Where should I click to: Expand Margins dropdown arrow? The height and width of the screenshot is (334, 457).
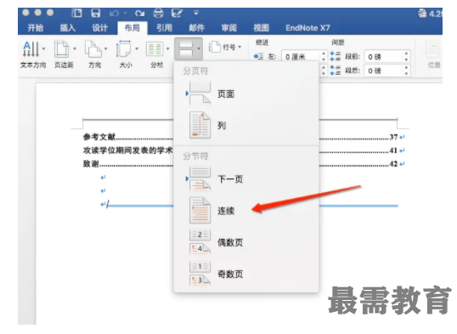pos(75,48)
